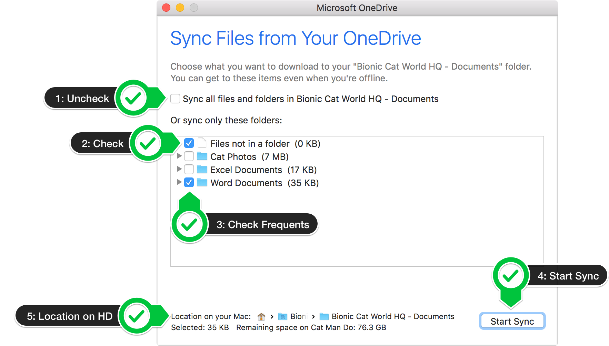Viewport: 609px width, 346px height.
Task: Check the Excel Documents folder checkbox
Action: pyautogui.click(x=189, y=169)
